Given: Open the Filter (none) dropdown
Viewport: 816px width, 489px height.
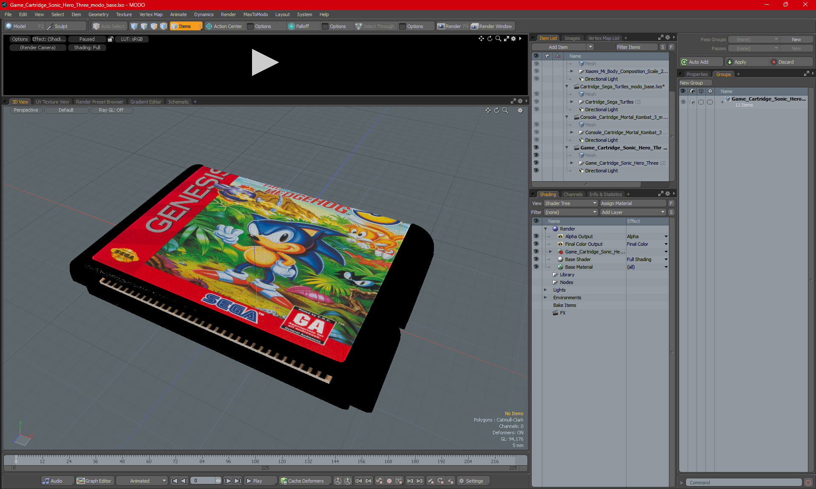Looking at the screenshot, I should [571, 212].
